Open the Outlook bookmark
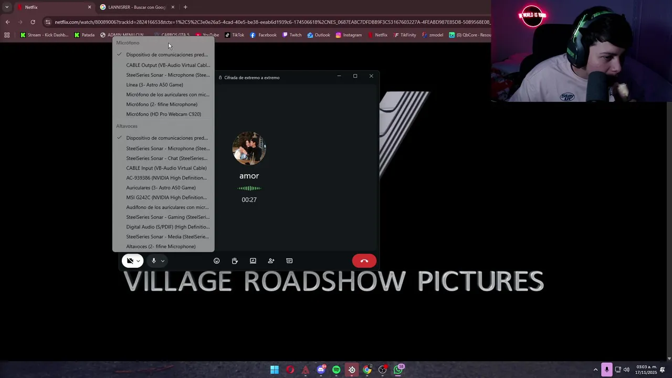Image resolution: width=672 pixels, height=378 pixels. (319, 35)
